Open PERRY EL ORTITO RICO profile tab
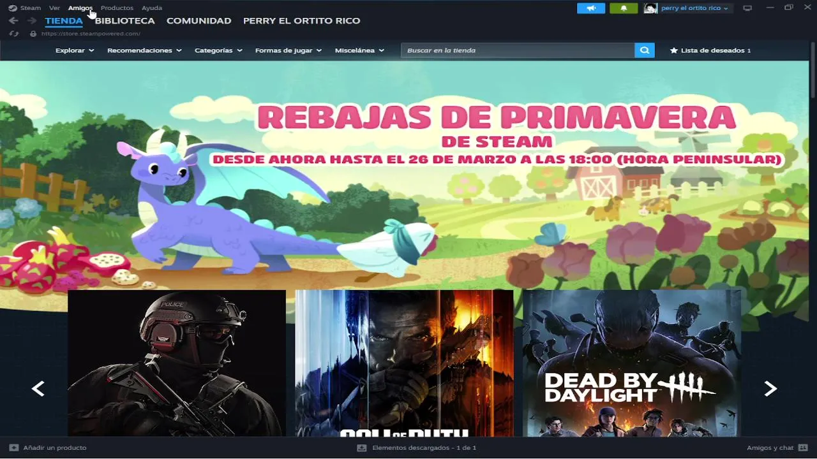817x459 pixels. (301, 20)
